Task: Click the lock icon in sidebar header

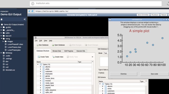Action: [x=2, y=19]
